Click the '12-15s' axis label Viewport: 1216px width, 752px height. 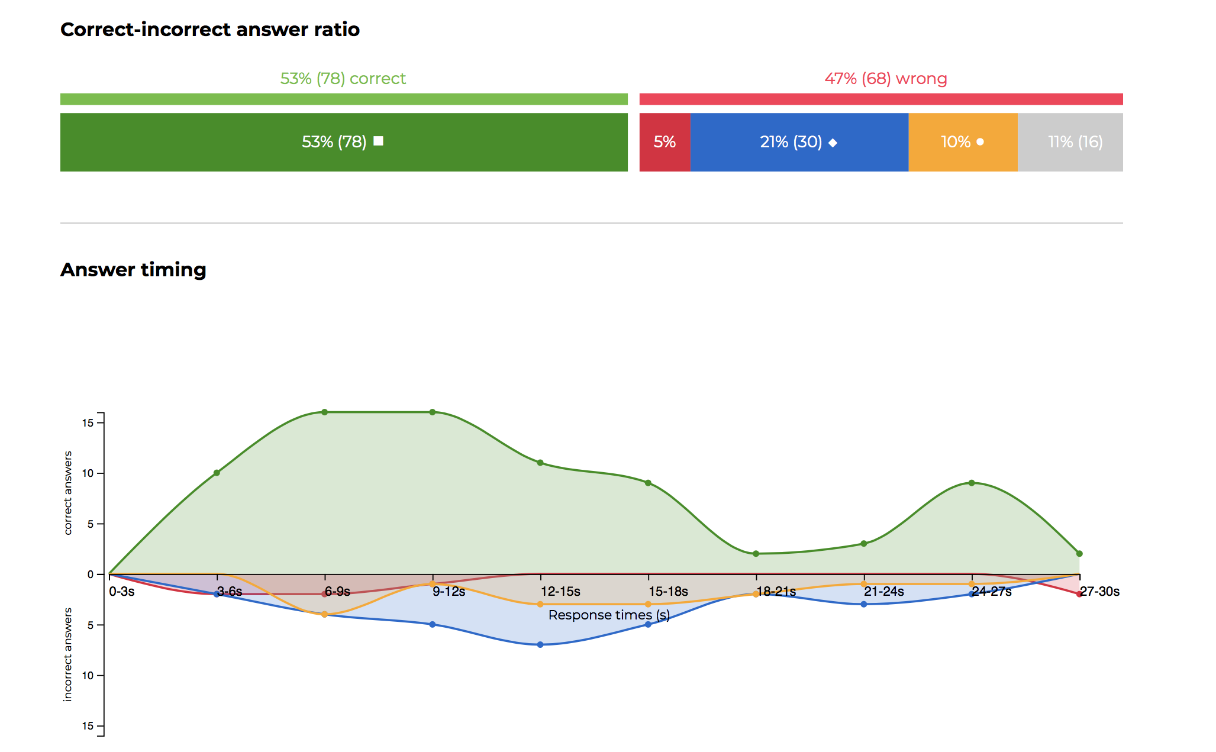click(560, 592)
